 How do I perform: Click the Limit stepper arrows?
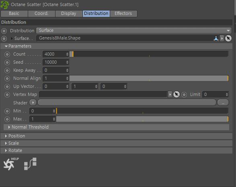(x=227, y=94)
